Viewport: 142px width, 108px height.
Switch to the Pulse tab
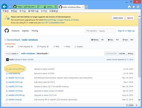click(x=67, y=46)
